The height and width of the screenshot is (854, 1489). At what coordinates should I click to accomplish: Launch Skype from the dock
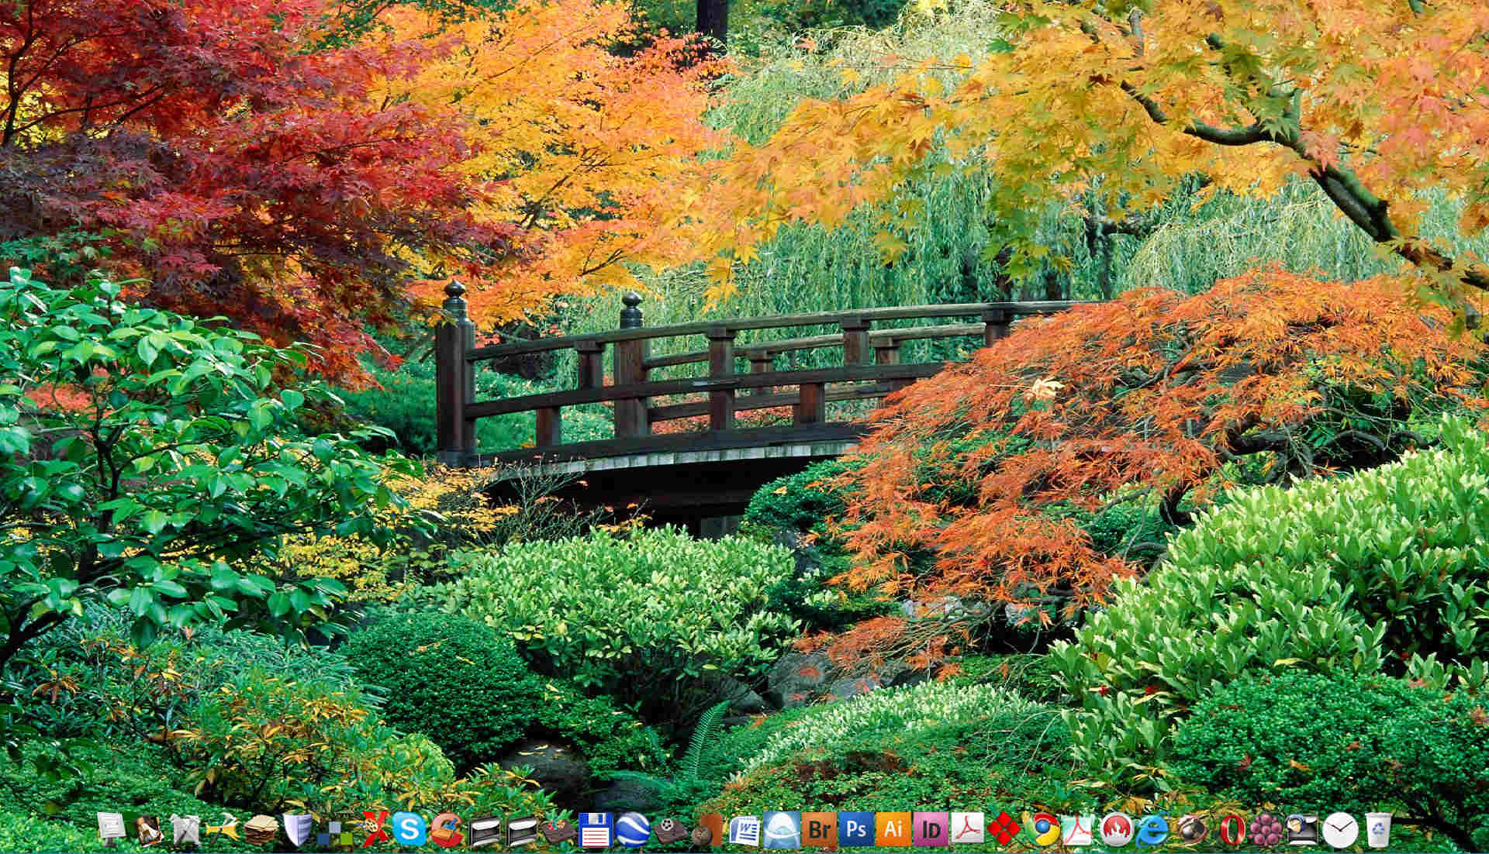click(409, 830)
